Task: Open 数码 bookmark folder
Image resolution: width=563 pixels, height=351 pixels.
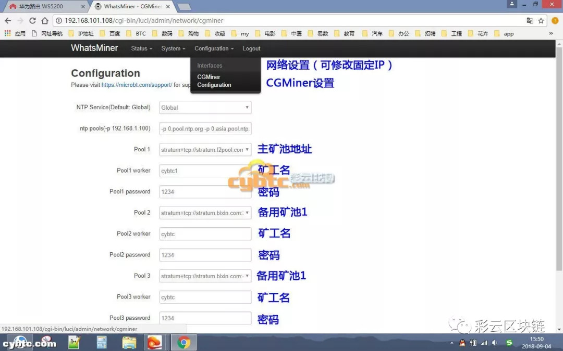Action: coord(162,33)
